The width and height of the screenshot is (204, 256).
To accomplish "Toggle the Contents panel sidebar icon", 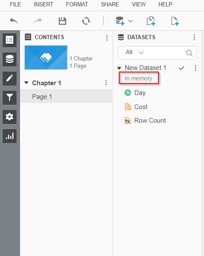I will [9, 40].
